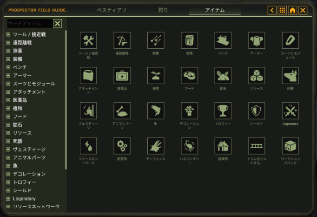The height and width of the screenshot is (217, 317).
Task: Expand the アタッチメント tree node
Action: (8, 92)
